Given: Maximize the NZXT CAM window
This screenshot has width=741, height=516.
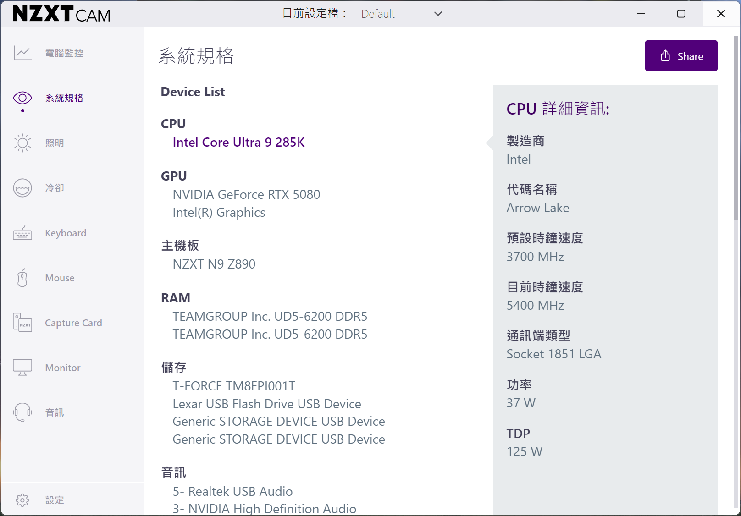Looking at the screenshot, I should pyautogui.click(x=681, y=14).
